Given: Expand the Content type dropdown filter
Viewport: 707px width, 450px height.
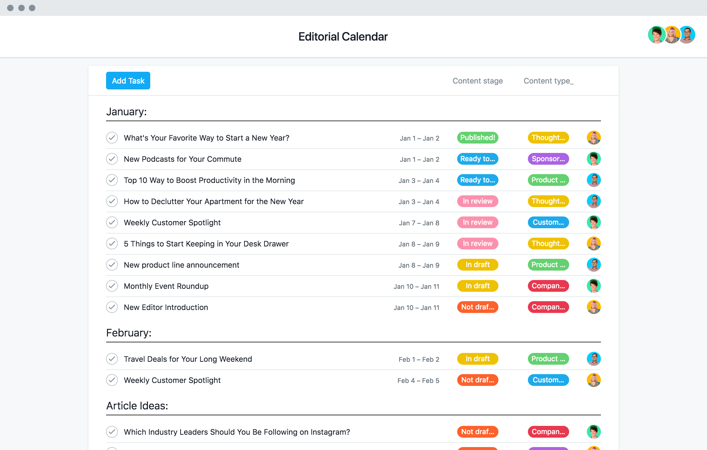Looking at the screenshot, I should [548, 80].
